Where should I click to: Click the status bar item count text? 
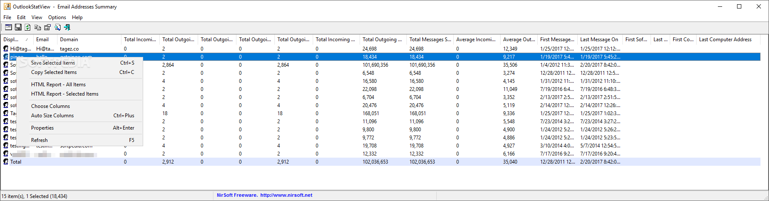pos(35,196)
